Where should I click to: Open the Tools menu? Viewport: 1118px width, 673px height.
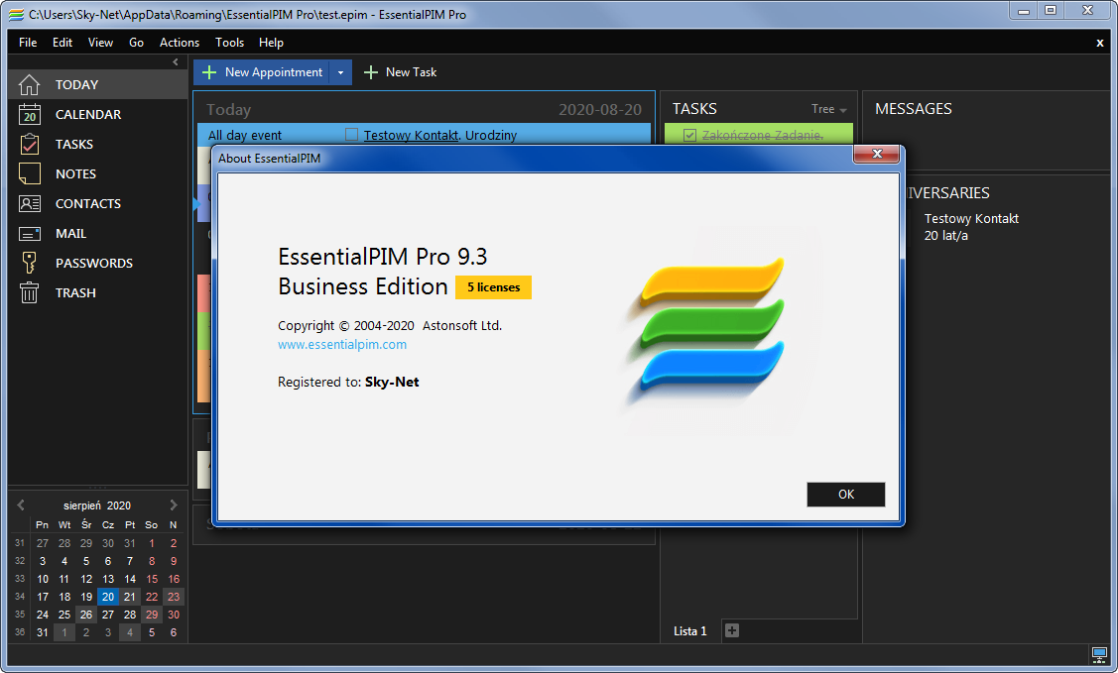click(229, 43)
